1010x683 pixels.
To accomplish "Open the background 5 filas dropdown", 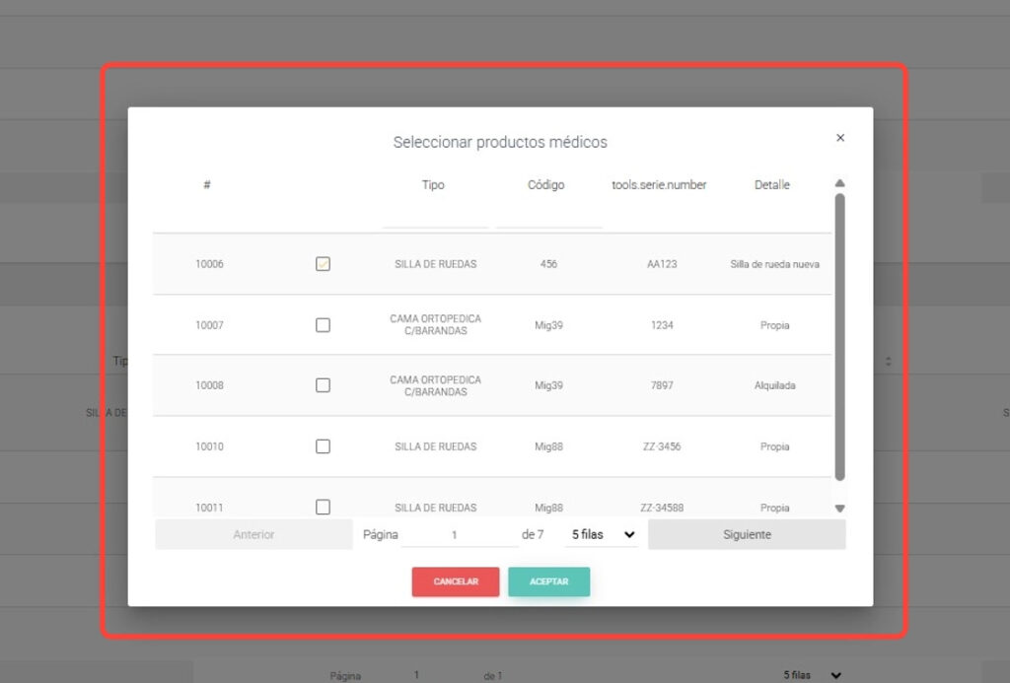I will pos(813,675).
